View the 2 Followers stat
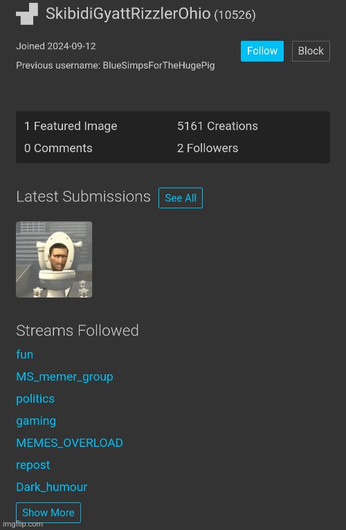Image resolution: width=346 pixels, height=530 pixels. 208,148
